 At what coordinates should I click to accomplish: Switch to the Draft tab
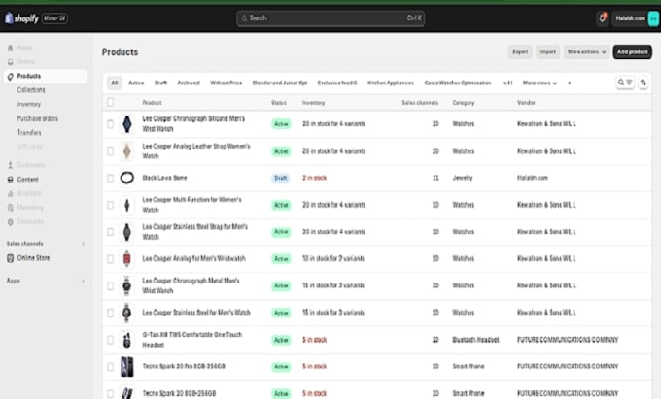160,83
